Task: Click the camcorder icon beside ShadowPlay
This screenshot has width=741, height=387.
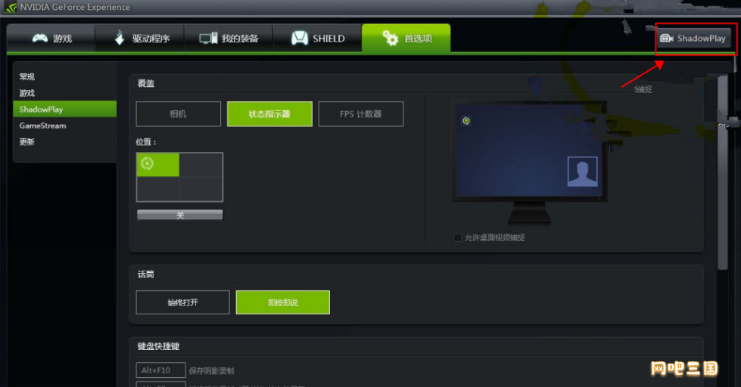Action: [x=666, y=39]
